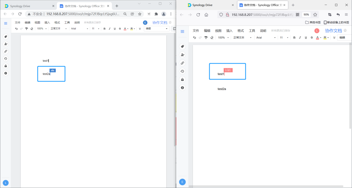Reload page in left browser
The height and width of the screenshot is (188, 352).
[20, 14]
